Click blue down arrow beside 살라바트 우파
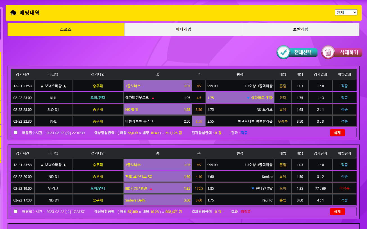 (x=248, y=98)
